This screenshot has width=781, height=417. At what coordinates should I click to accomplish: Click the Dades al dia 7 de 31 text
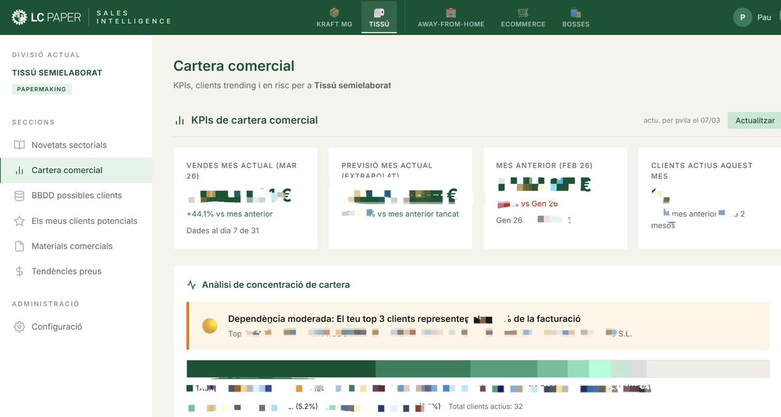(x=223, y=230)
